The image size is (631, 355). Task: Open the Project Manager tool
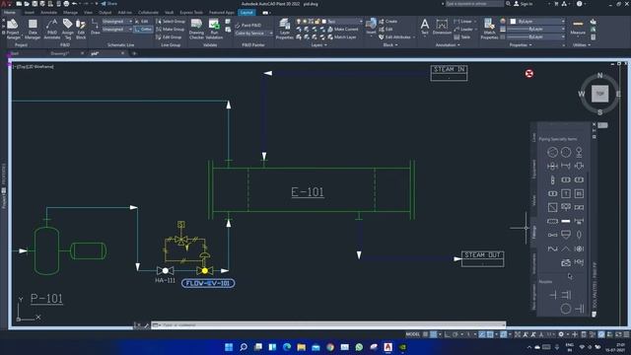pos(13,29)
